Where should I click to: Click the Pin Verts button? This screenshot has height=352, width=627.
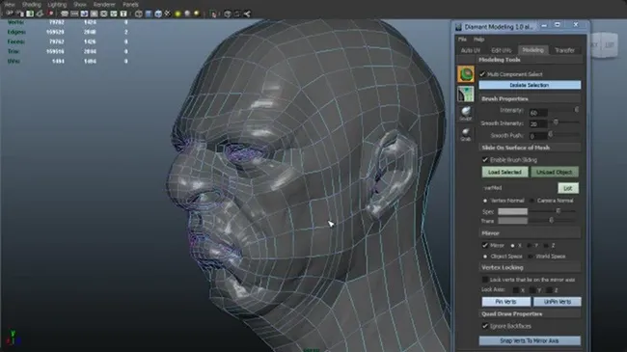[505, 302]
